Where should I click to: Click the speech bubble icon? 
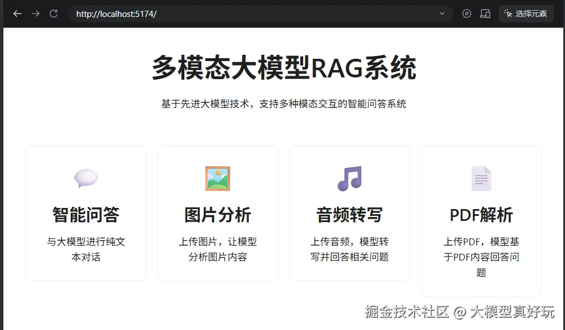(86, 178)
